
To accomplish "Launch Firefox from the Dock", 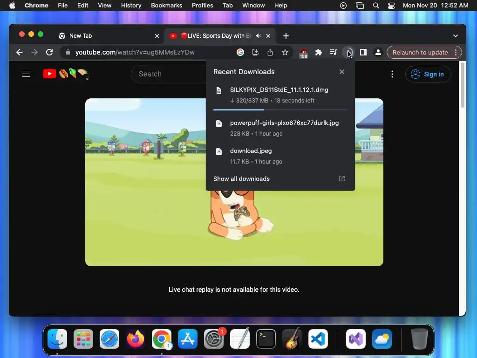I will click(136, 339).
